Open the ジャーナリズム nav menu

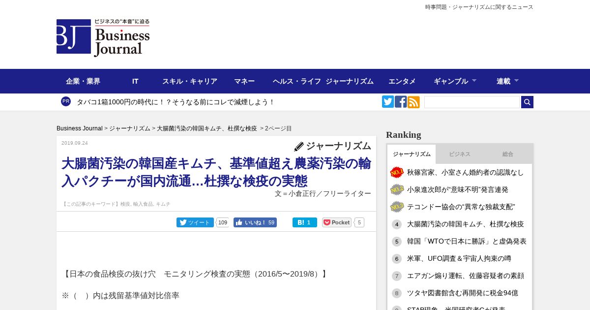tap(350, 81)
